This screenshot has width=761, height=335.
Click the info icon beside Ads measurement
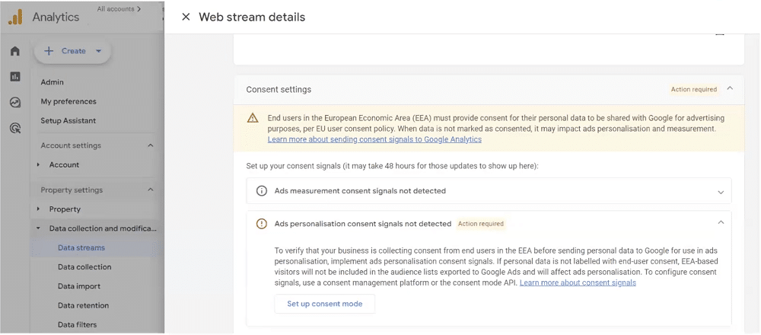click(x=262, y=191)
